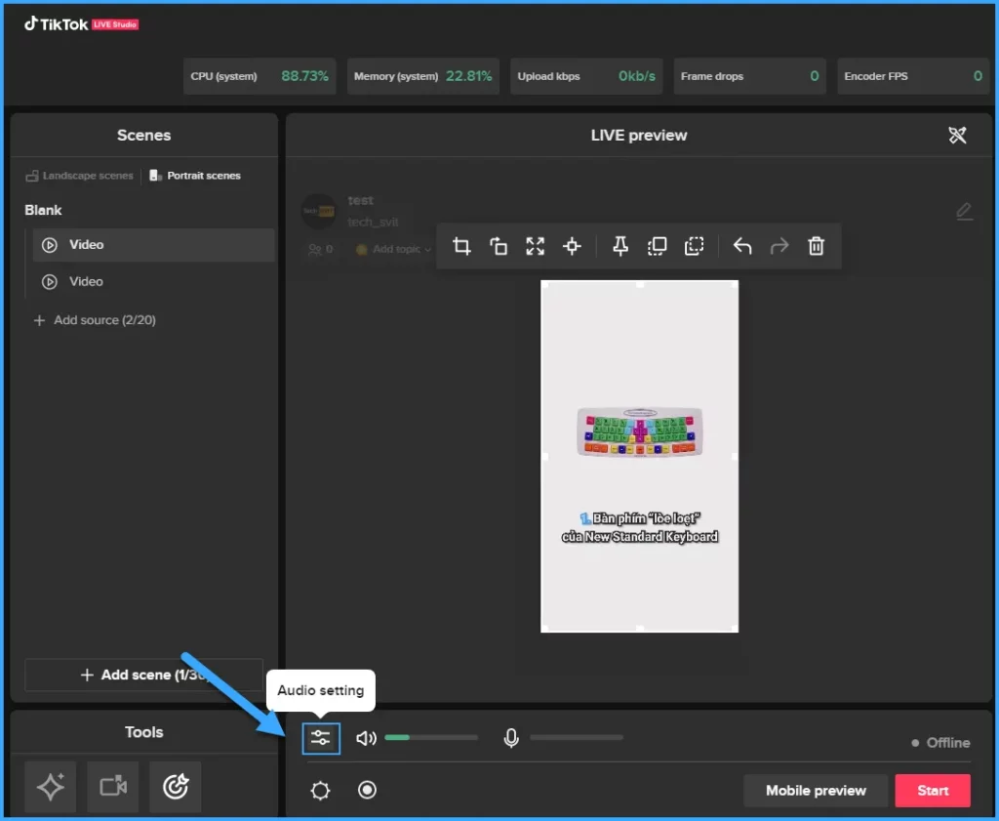Edit the live title with the pencil icon
Image resolution: width=999 pixels, height=821 pixels.
point(964,211)
